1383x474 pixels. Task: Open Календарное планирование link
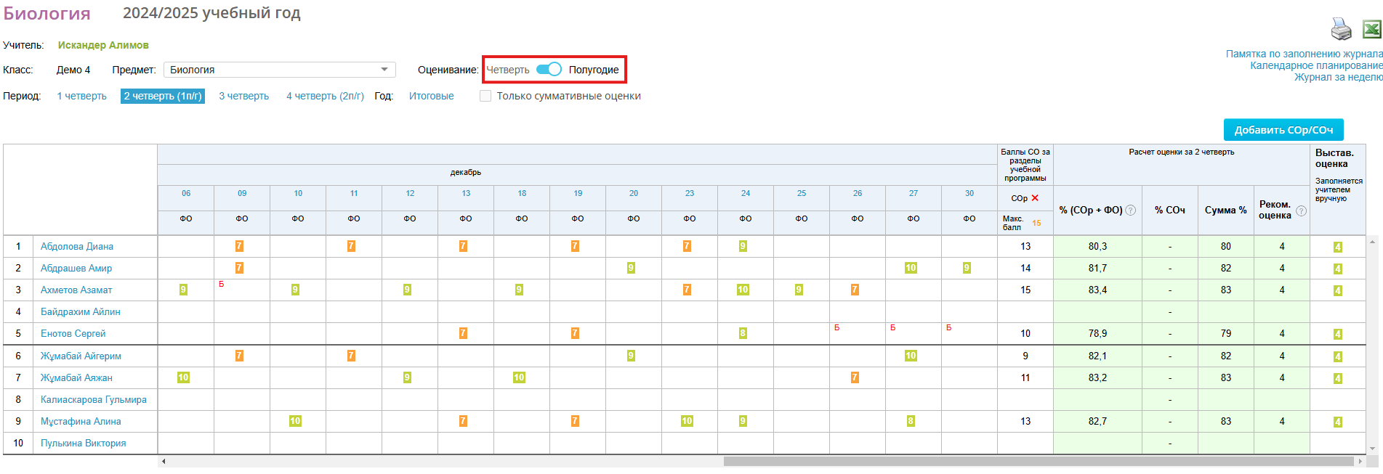pyautogui.click(x=1315, y=65)
